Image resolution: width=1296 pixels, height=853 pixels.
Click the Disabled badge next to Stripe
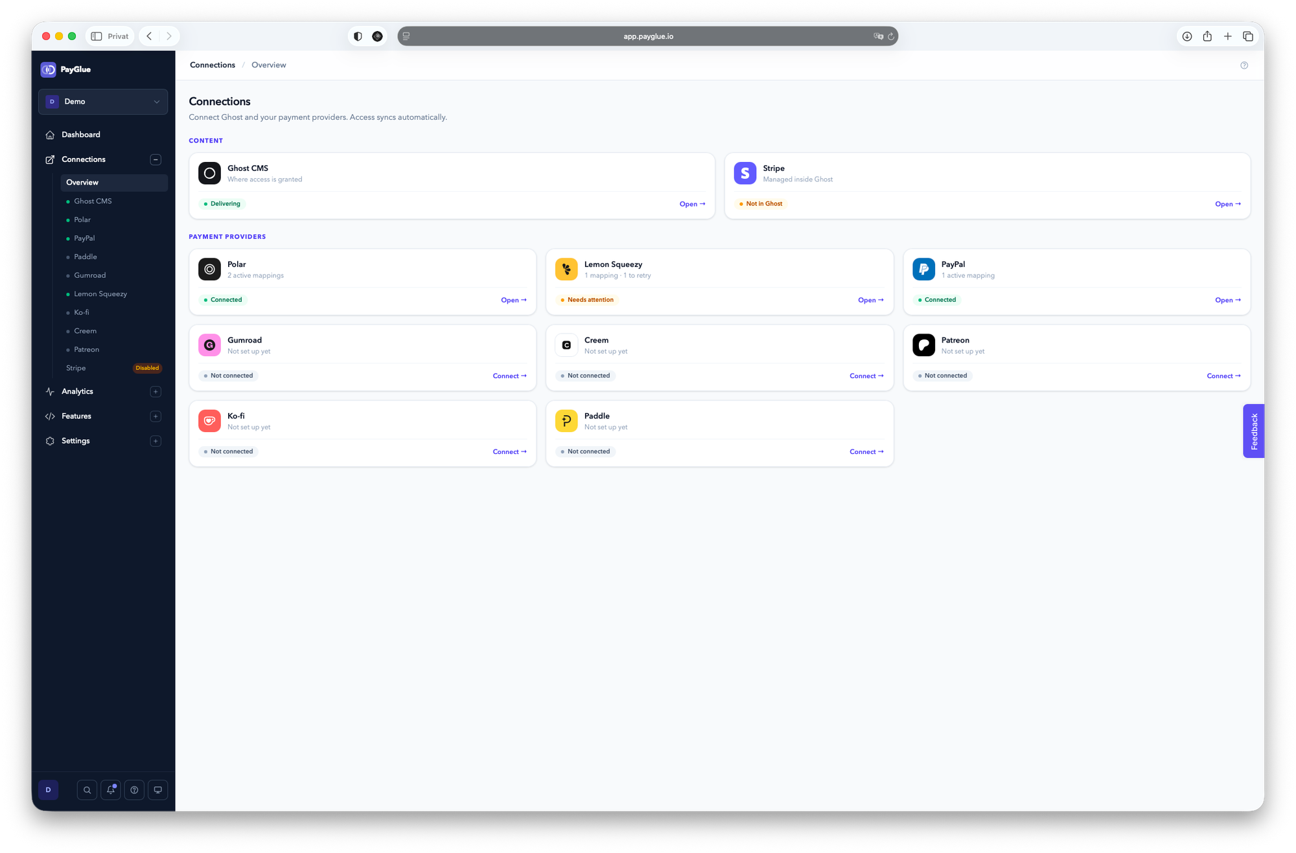(147, 368)
